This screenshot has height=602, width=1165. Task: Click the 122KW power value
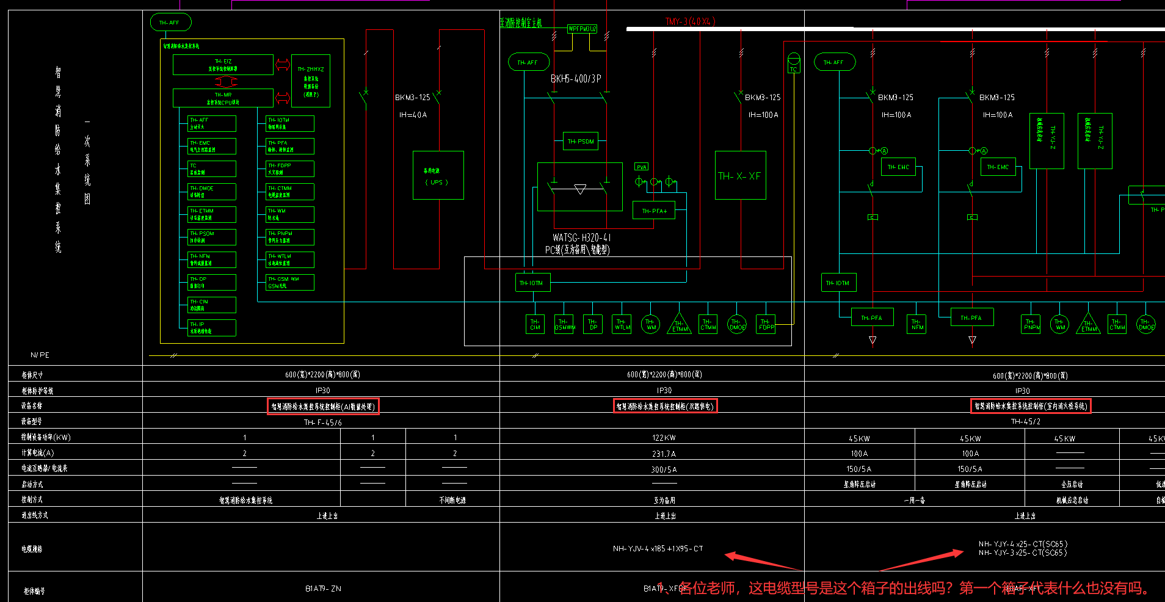(664, 438)
